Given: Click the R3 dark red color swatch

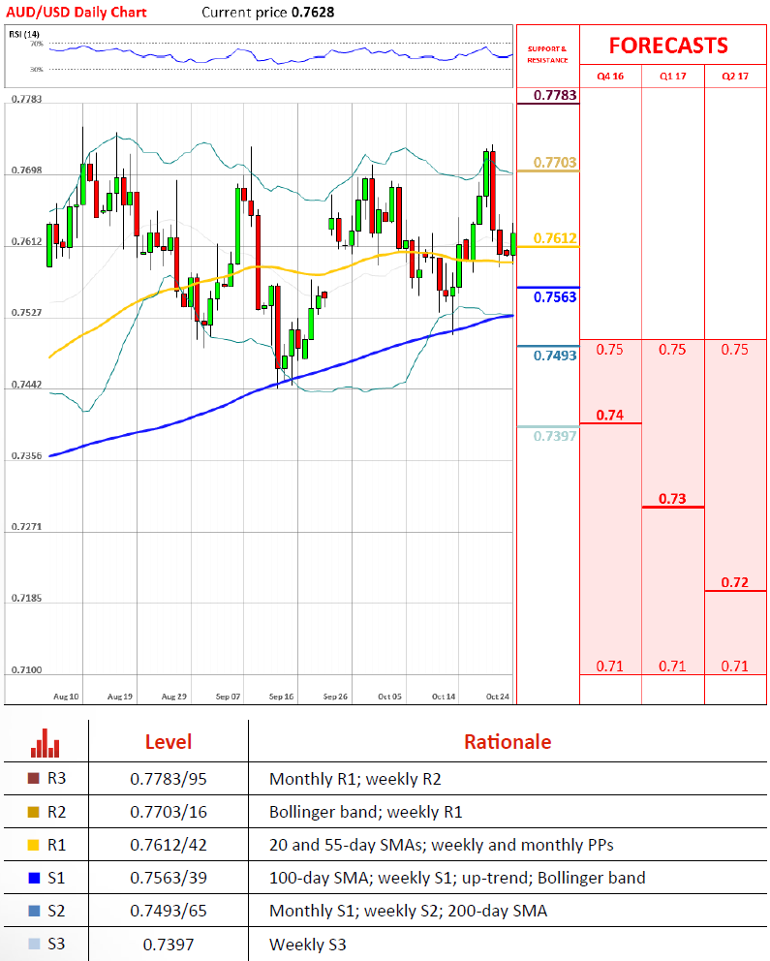Looking at the screenshot, I should (34, 778).
